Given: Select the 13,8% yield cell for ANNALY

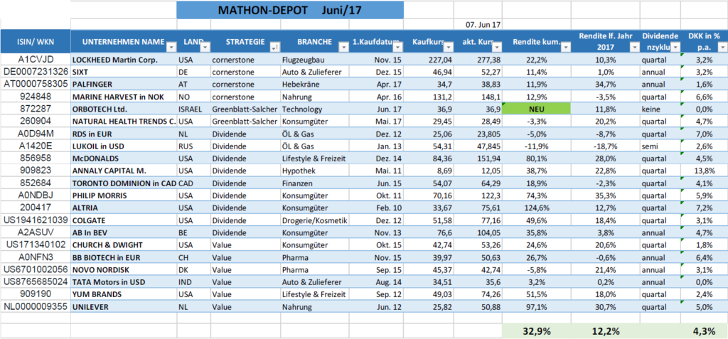Looking at the screenshot, I should coord(705,171).
